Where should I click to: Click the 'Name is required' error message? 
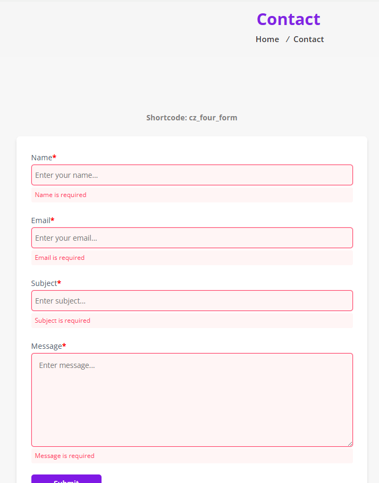pos(61,195)
